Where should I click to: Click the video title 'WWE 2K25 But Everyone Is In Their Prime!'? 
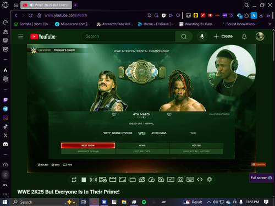click(69, 192)
